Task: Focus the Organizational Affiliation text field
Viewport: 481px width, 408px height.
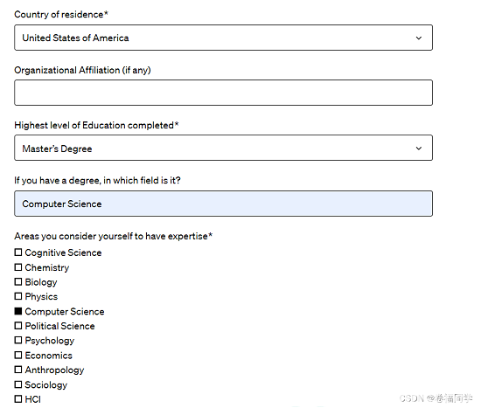Action: (x=223, y=93)
